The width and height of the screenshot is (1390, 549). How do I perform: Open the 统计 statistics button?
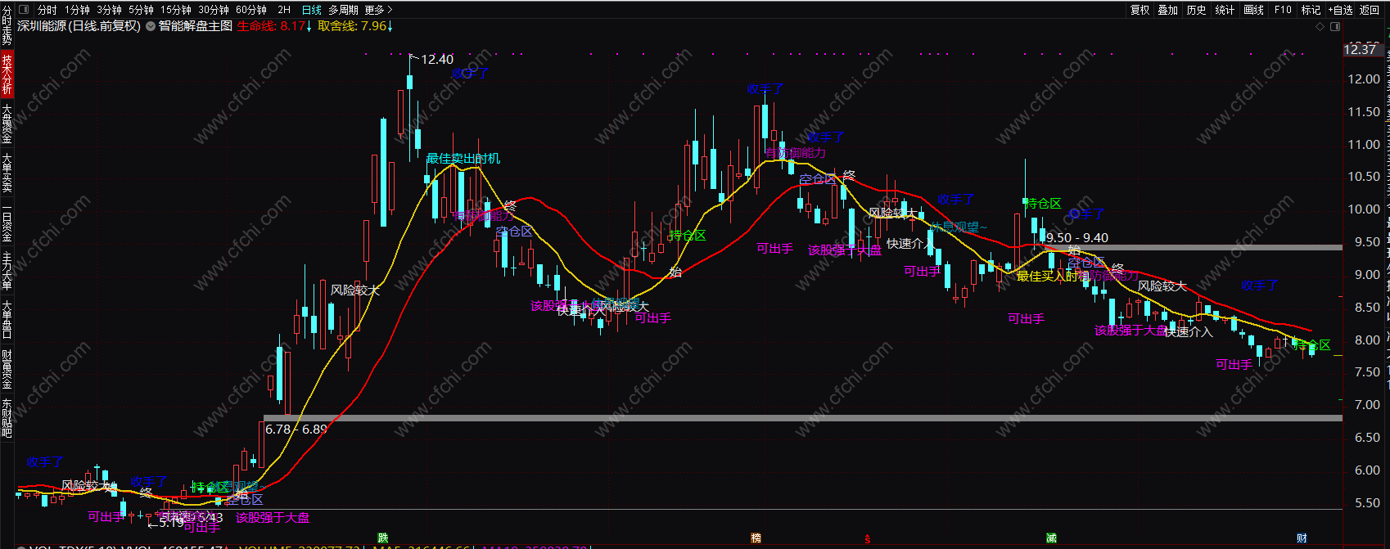1225,10
